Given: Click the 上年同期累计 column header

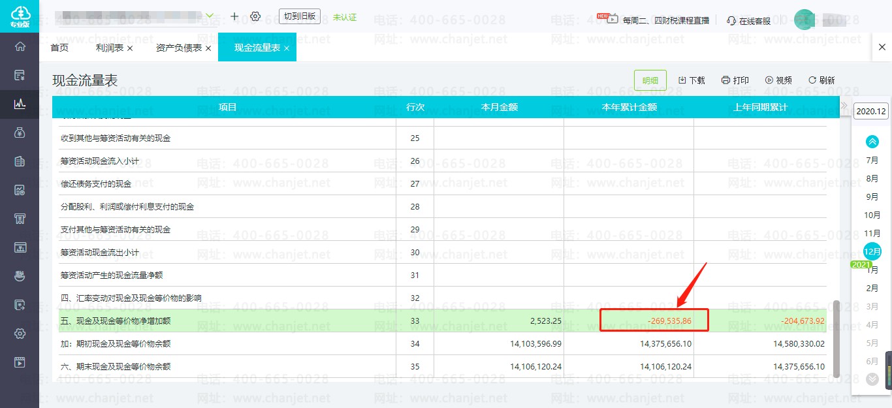Looking at the screenshot, I should 760,107.
